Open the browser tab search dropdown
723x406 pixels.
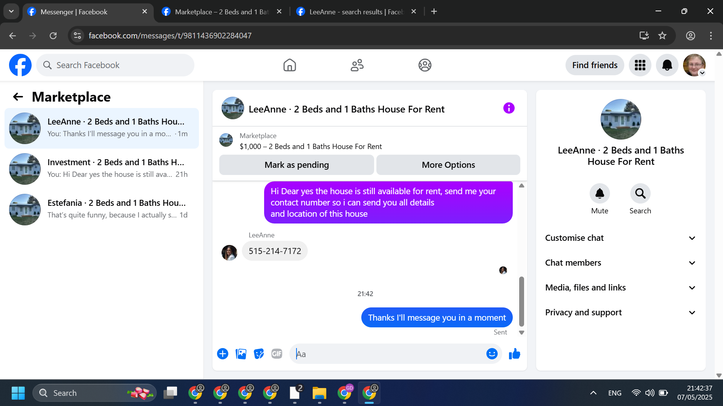point(11,12)
